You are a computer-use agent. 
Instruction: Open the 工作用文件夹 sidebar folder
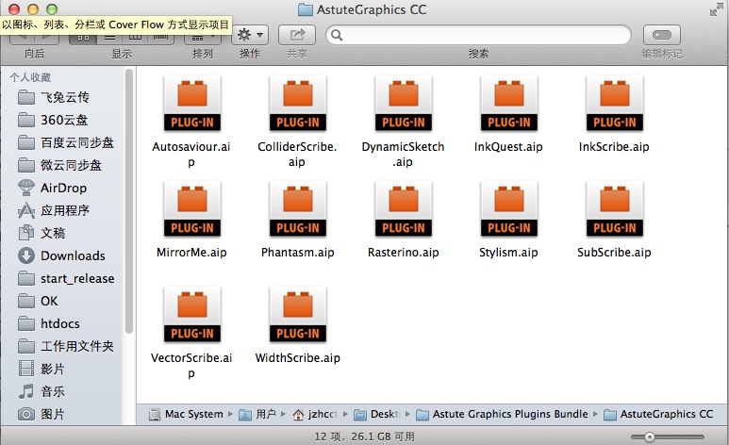point(64,346)
